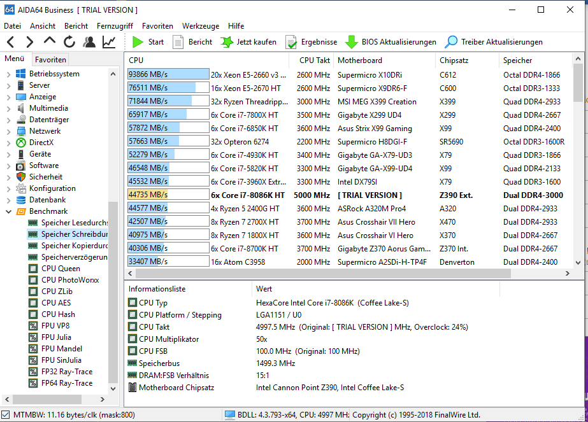Select Multimedia in the tree
Viewport: 588px width, 422px height.
[x=49, y=108]
